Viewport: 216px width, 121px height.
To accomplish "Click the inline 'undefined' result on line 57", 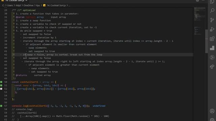I will point(99,106).
